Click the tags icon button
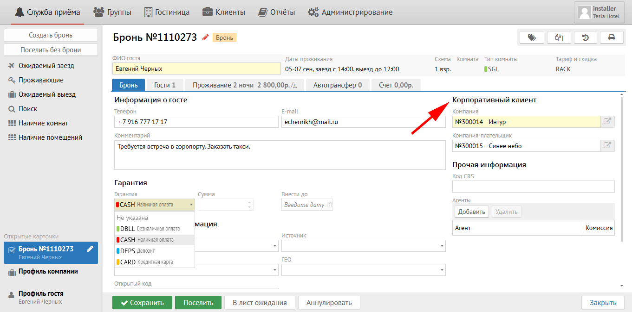This screenshot has width=632, height=312. pyautogui.click(x=532, y=37)
